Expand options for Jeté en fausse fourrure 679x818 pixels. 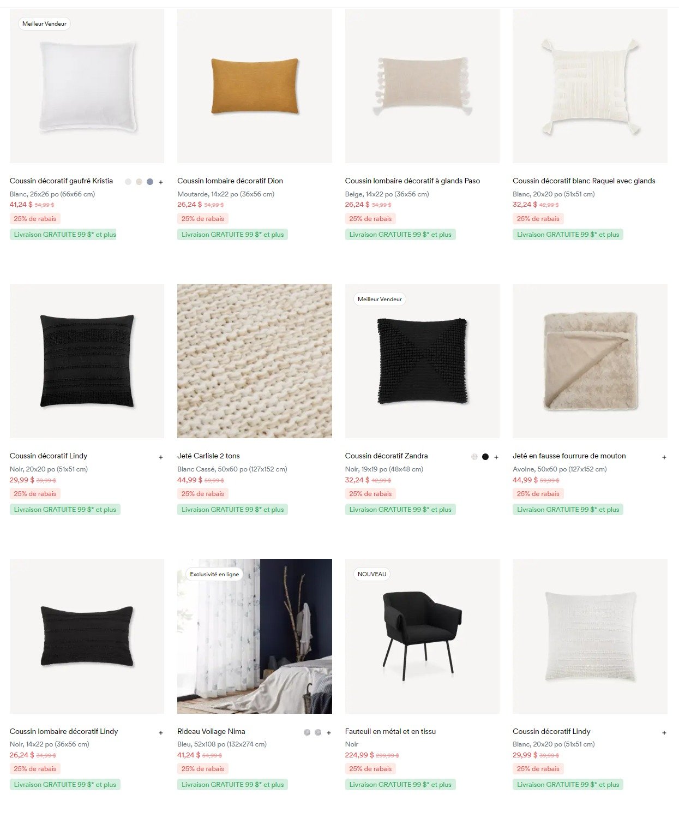point(664,457)
